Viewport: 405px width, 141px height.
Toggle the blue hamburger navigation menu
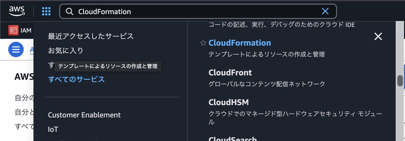pos(16,49)
